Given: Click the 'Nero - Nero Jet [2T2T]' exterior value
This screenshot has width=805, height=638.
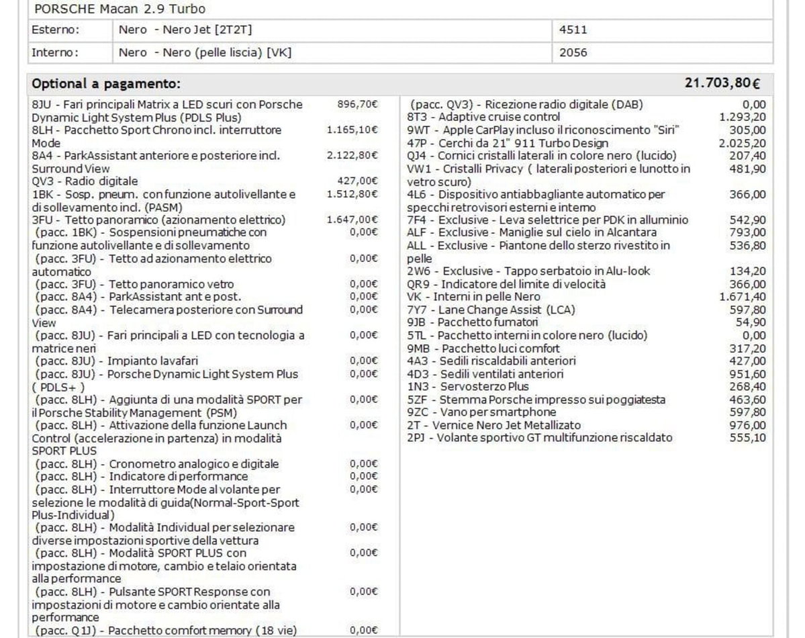Looking at the screenshot, I should (185, 30).
